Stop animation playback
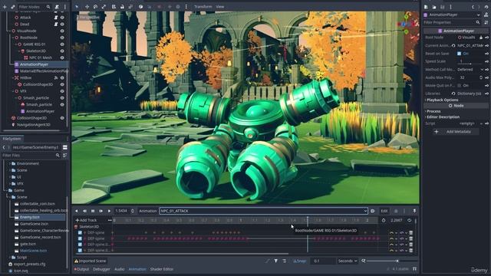491x276 pixels. pos(93,211)
